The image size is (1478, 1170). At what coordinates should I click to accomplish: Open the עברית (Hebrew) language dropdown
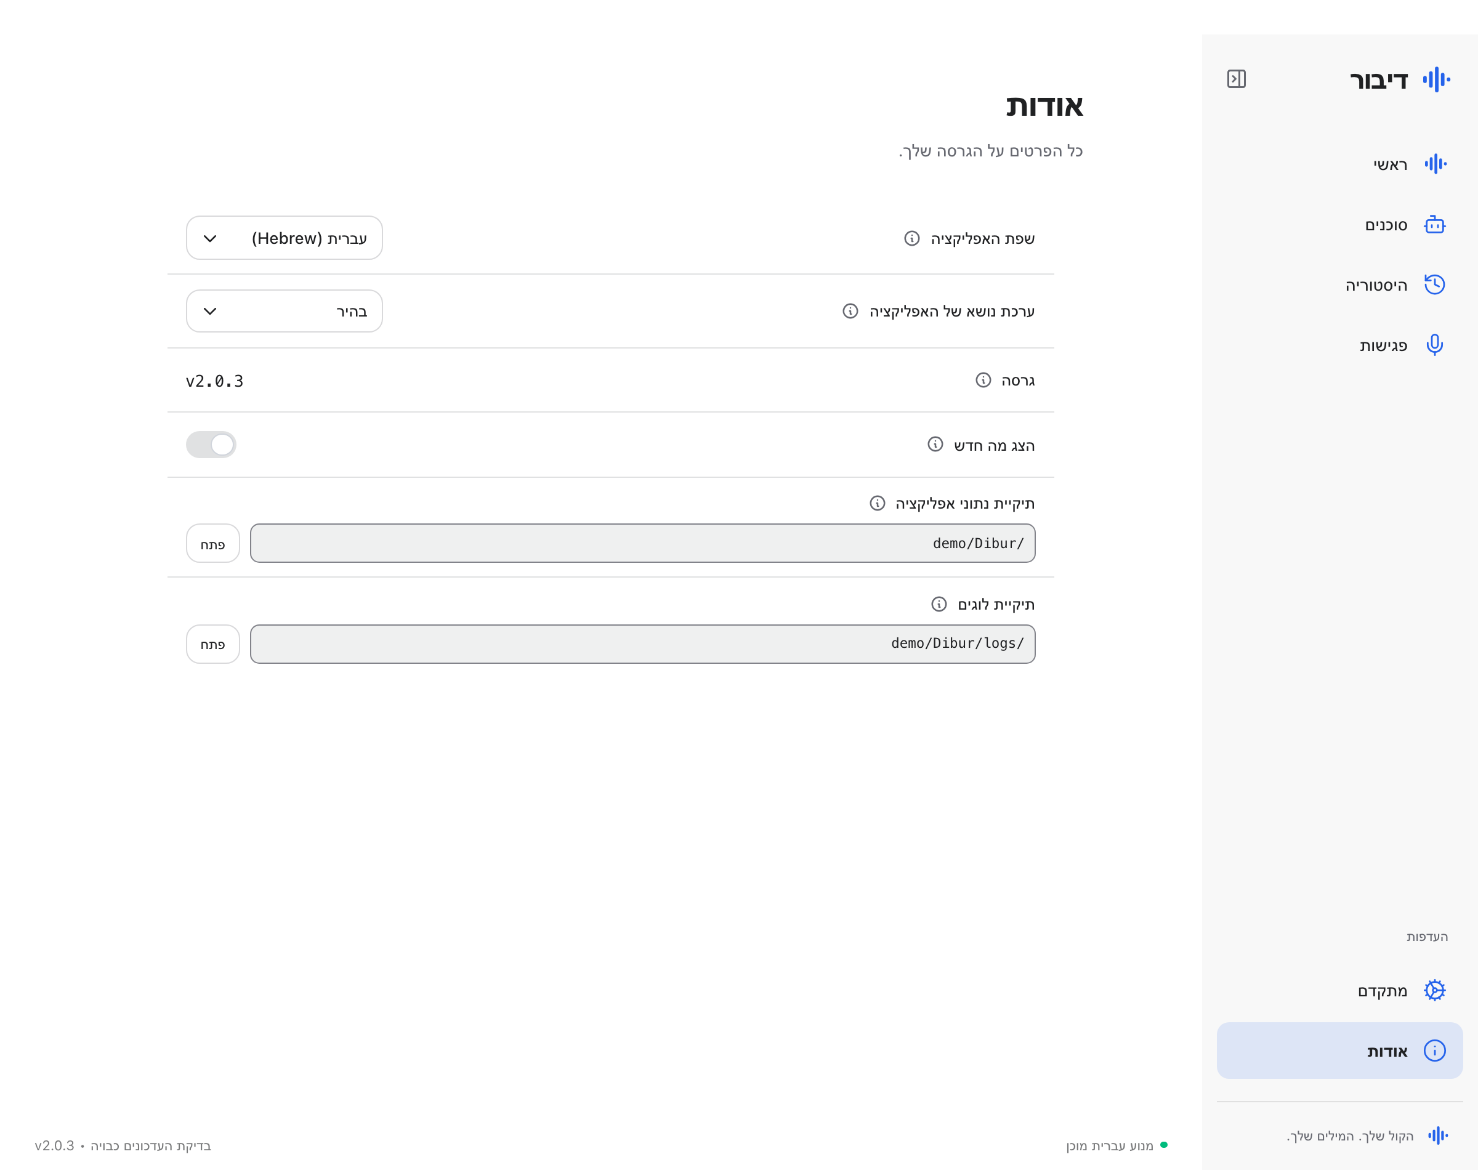coord(285,238)
